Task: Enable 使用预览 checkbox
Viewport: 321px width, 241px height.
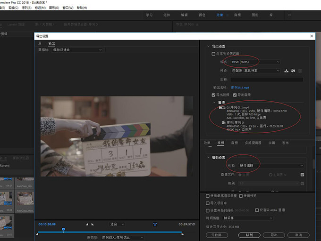Action: point(241,196)
